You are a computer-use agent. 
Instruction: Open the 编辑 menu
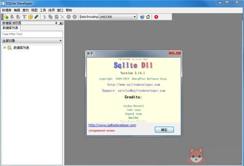pyautogui.click(x=17, y=10)
